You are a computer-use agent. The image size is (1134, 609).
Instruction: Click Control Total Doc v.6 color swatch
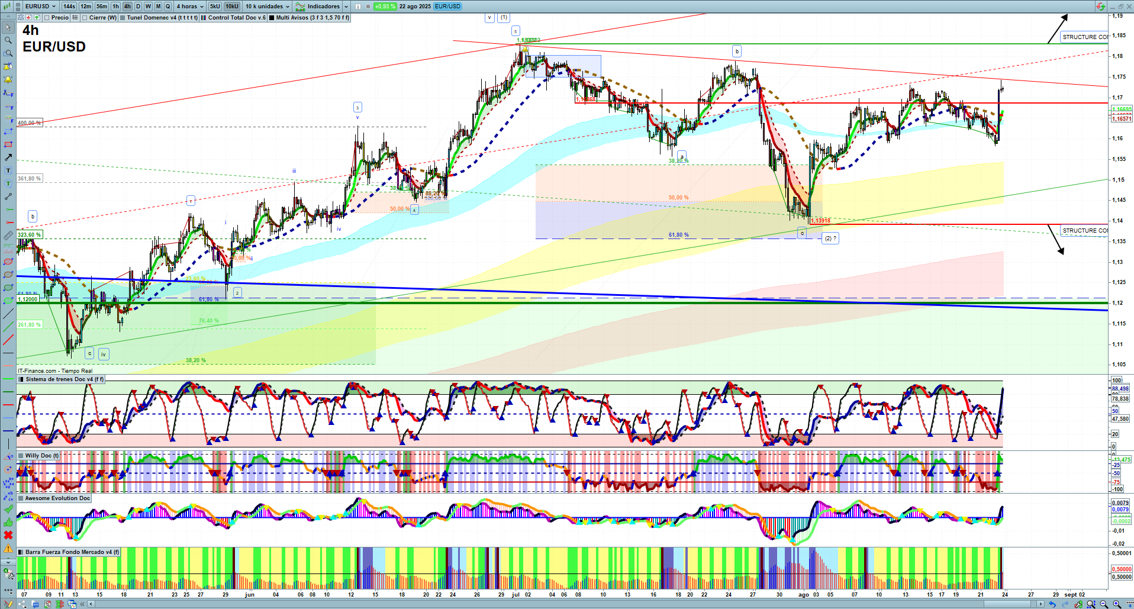point(204,18)
